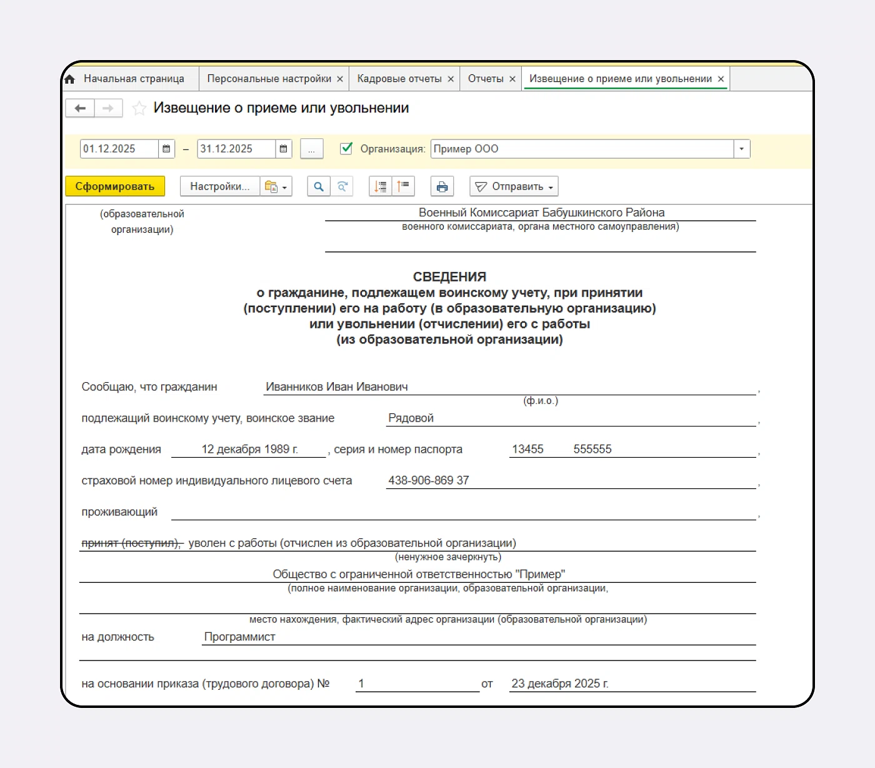Open the Настройки... button
Viewport: 875px width, 768px height.
219,186
